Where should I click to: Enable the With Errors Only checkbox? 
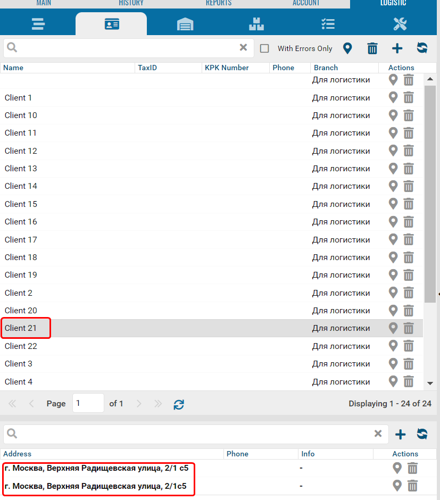(264, 48)
